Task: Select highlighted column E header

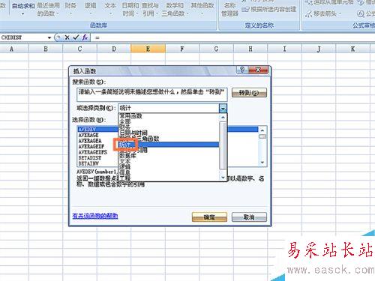Action: 148,49
